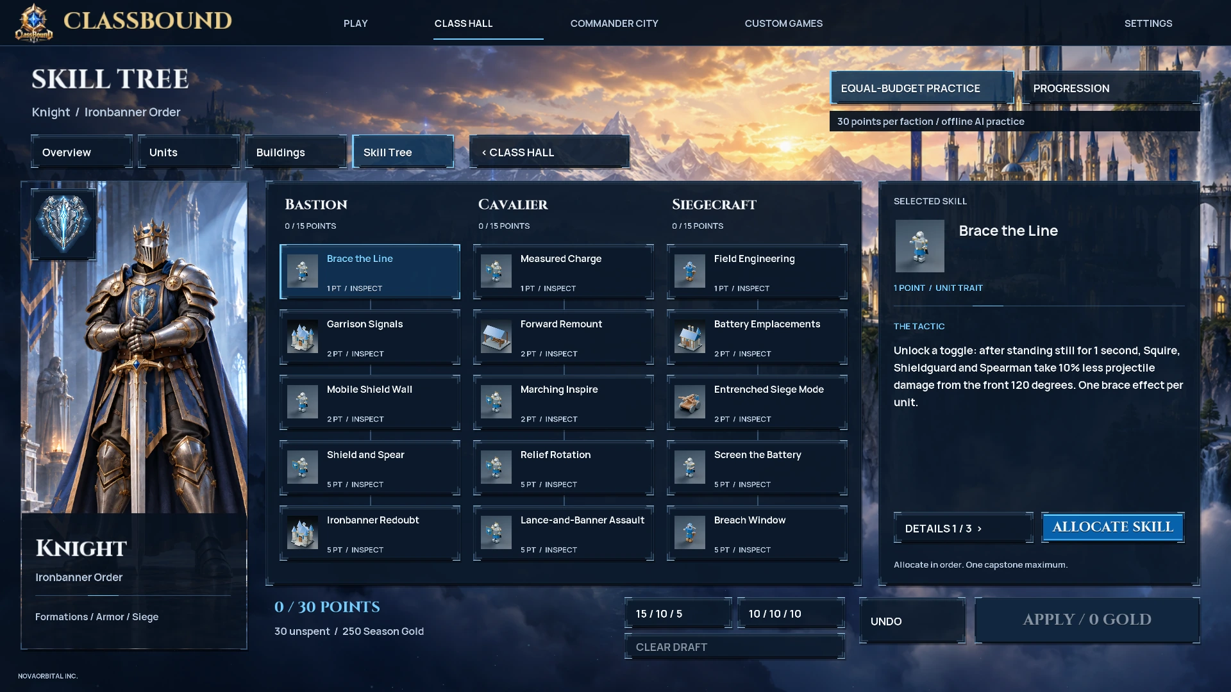1231x692 pixels.
Task: Click the Relief Rotation skill icon
Action: (x=496, y=467)
